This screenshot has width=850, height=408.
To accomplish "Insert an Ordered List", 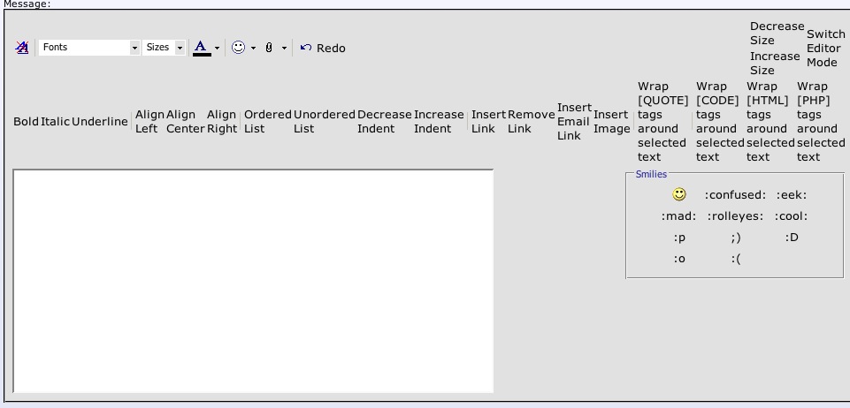I will [x=268, y=122].
